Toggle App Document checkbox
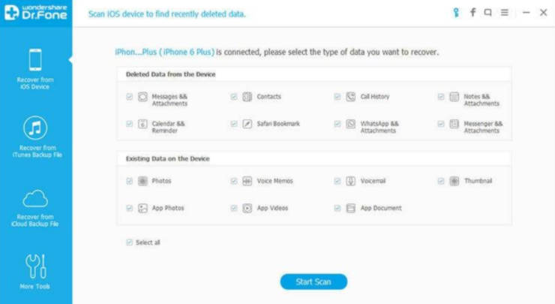Image resolution: width=555 pixels, height=304 pixels. click(337, 208)
